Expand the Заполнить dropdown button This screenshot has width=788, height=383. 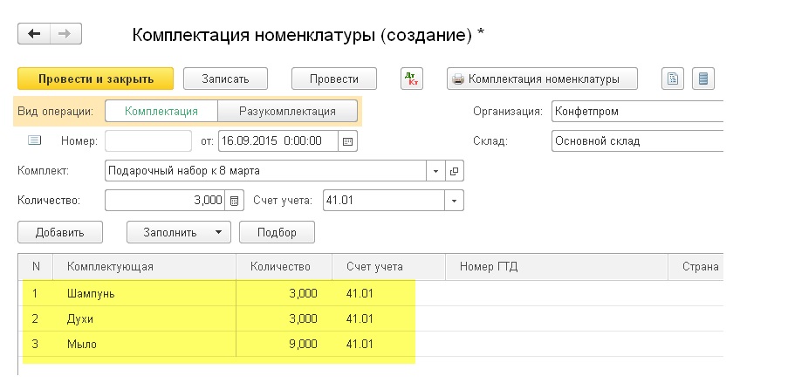click(x=178, y=232)
